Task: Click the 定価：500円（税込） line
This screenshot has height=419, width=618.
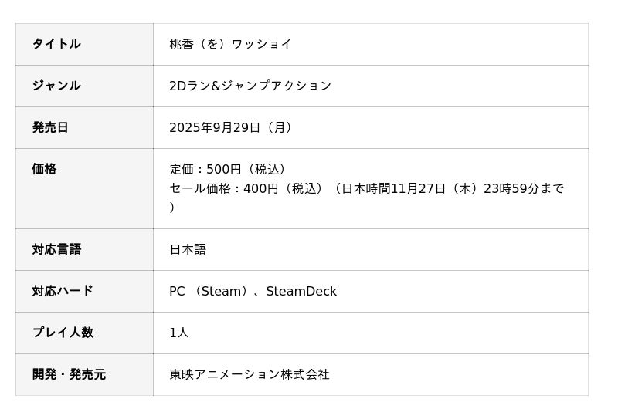Action: point(230,169)
